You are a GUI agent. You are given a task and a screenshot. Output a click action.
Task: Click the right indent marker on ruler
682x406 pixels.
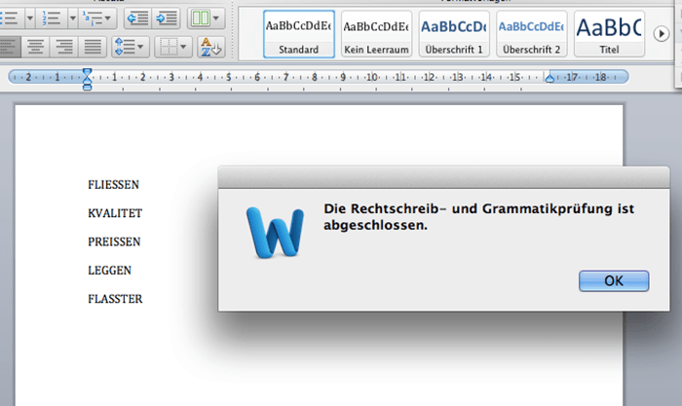[549, 79]
